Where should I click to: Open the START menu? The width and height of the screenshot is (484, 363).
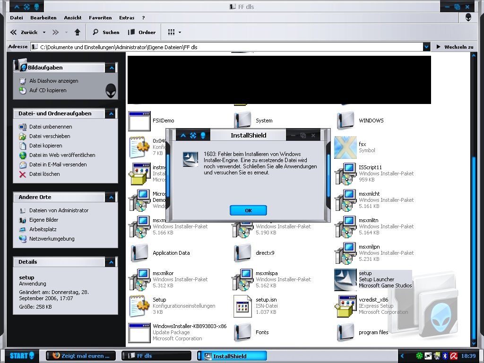point(22,355)
